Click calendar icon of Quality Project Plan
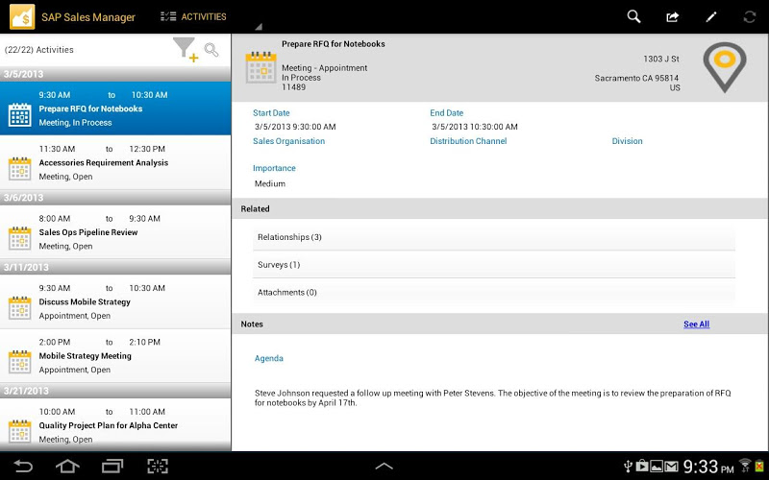 pos(19,431)
